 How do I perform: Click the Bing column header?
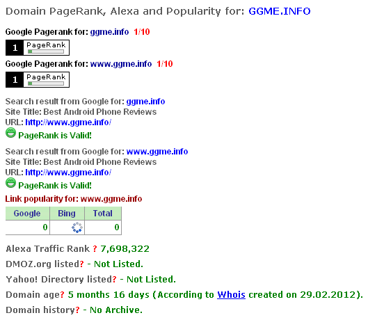coord(67,214)
